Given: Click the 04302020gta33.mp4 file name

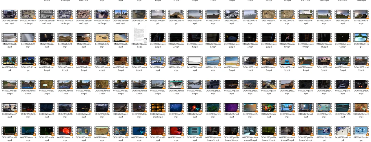Looking at the screenshot, I should coord(306,92).
